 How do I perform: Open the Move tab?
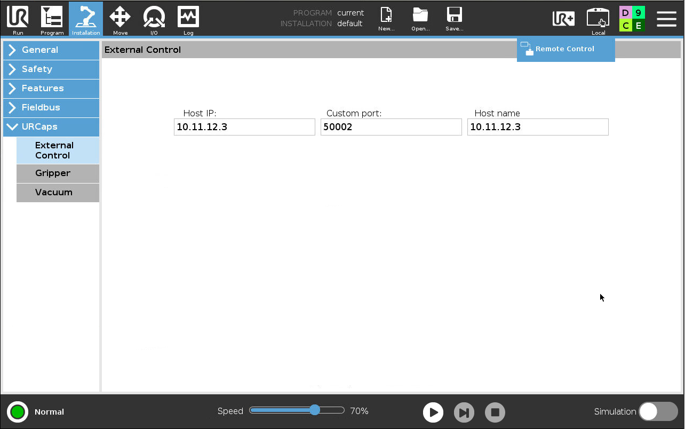(x=120, y=18)
